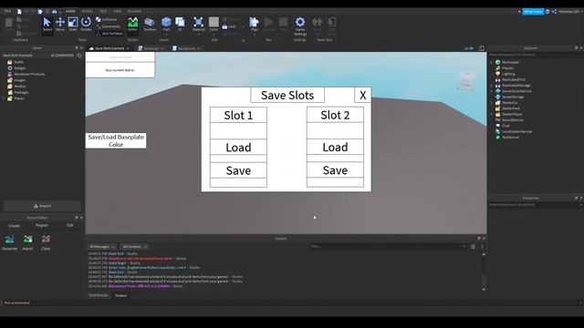This screenshot has width=584, height=328.
Task: Activate the Move tool
Action: (60, 25)
